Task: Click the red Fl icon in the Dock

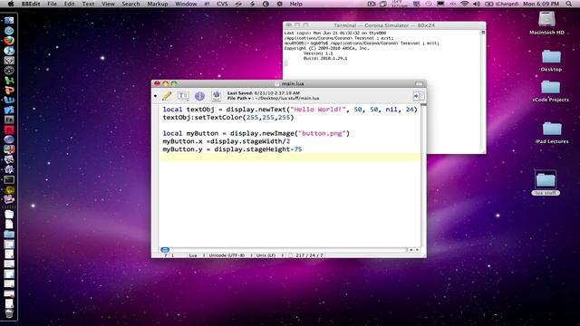Action: click(9, 129)
